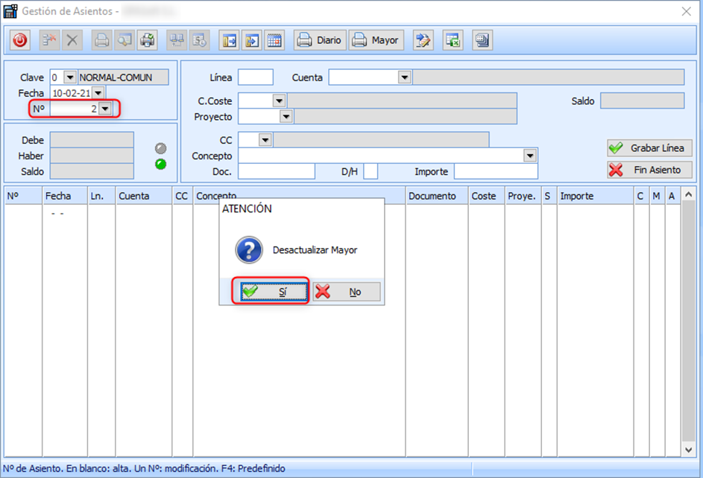Click the edit note pencil icon
This screenshot has width=703, height=478.
coord(423,40)
